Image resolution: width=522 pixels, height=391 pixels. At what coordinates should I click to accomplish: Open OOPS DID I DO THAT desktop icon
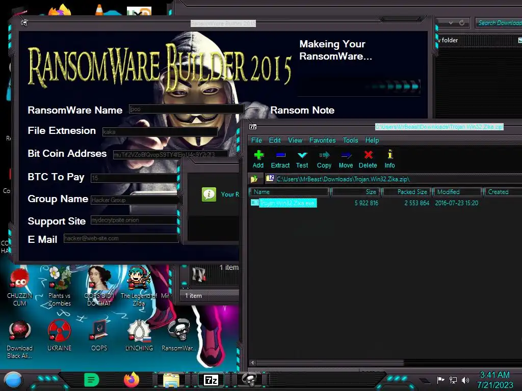[x=99, y=287]
